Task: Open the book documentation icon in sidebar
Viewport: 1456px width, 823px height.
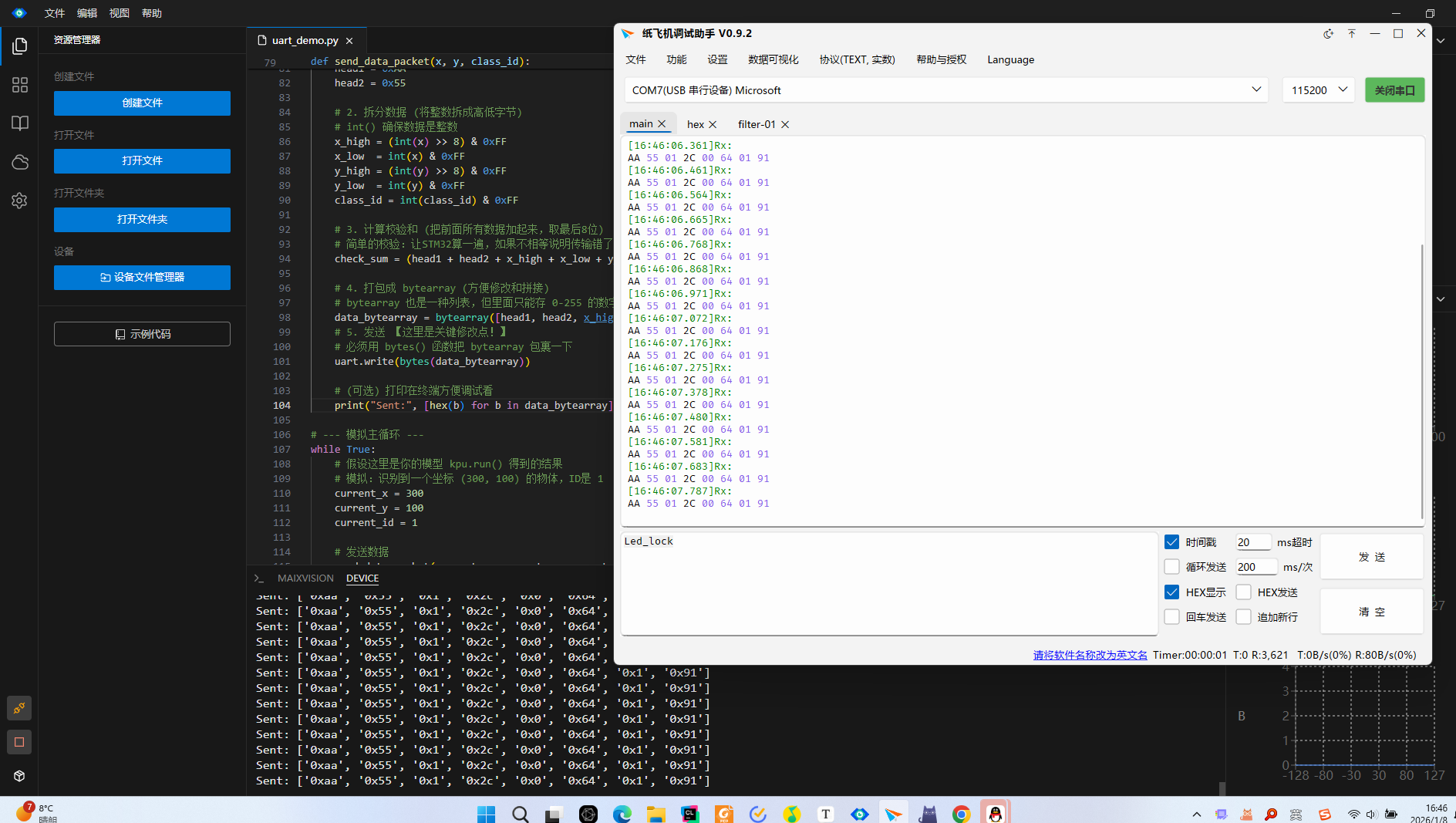Action: [20, 123]
